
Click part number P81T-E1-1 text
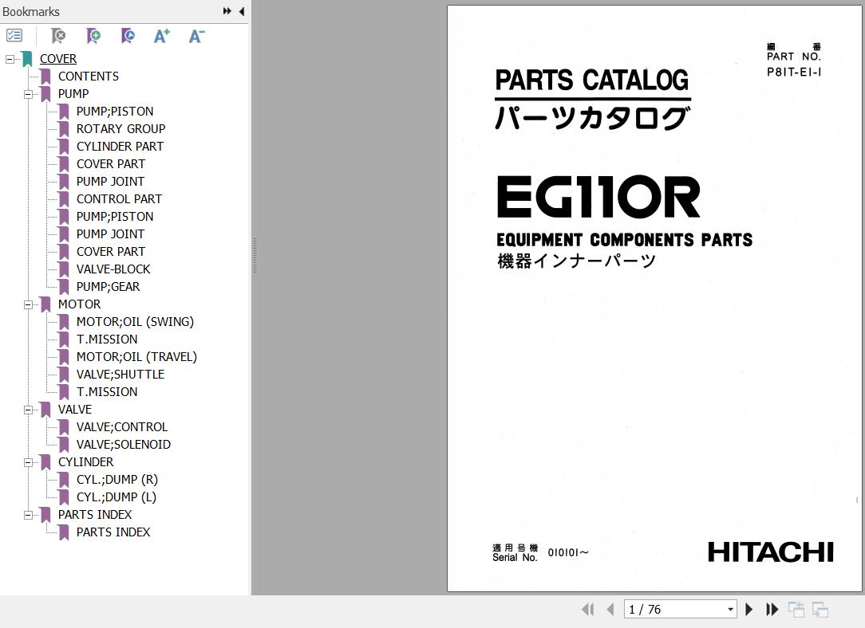pyautogui.click(x=794, y=72)
